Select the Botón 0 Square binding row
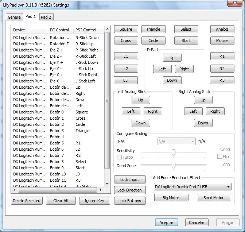This screenshot has height=232, width=245. [x=58, y=112]
